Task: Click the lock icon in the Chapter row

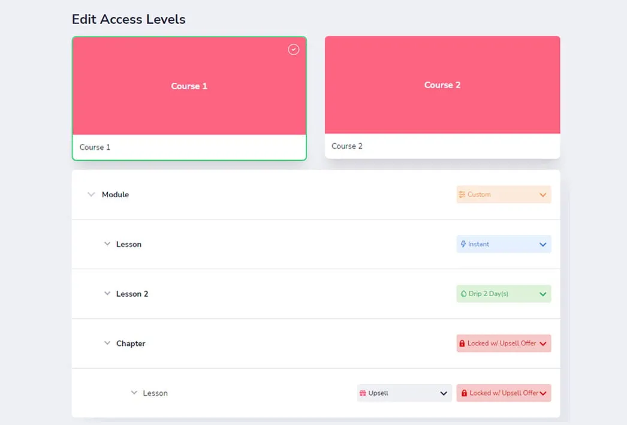Action: [462, 344]
